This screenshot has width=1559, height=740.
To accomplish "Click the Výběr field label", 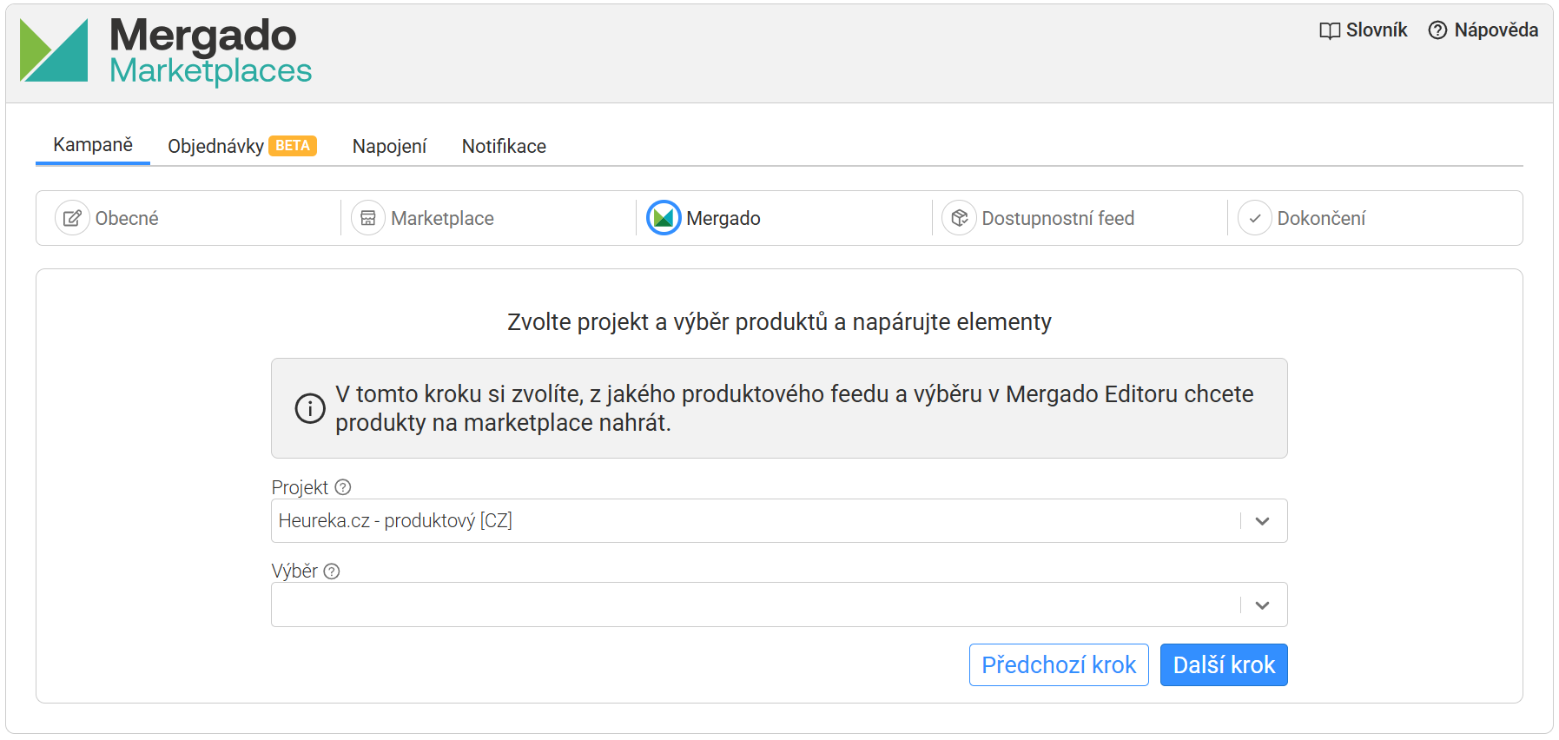I will [294, 572].
